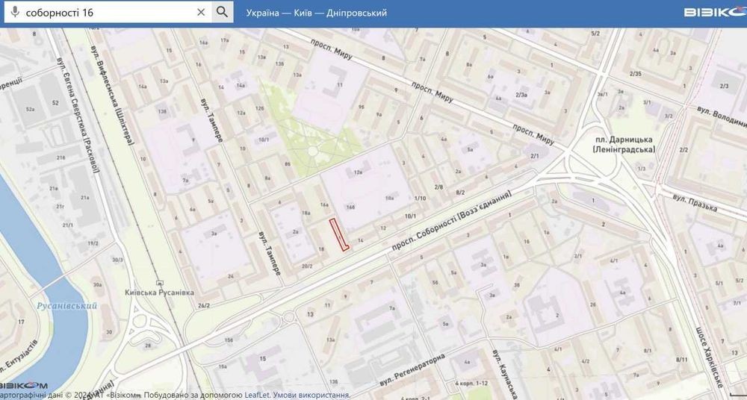Clear the search field with the X
Image resolution: width=747 pixels, height=400 pixels.
(201, 13)
